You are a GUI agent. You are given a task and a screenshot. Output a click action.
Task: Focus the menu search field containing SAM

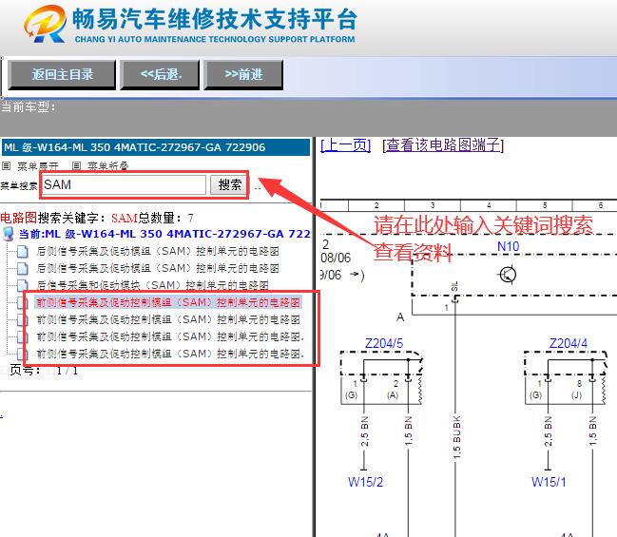tap(124, 184)
